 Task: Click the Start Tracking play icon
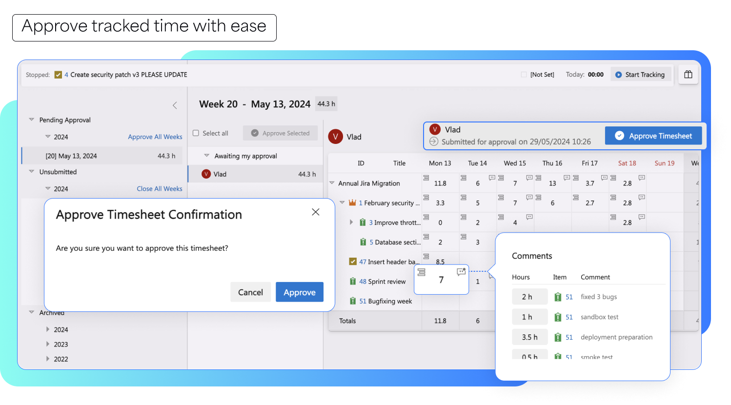pos(618,74)
